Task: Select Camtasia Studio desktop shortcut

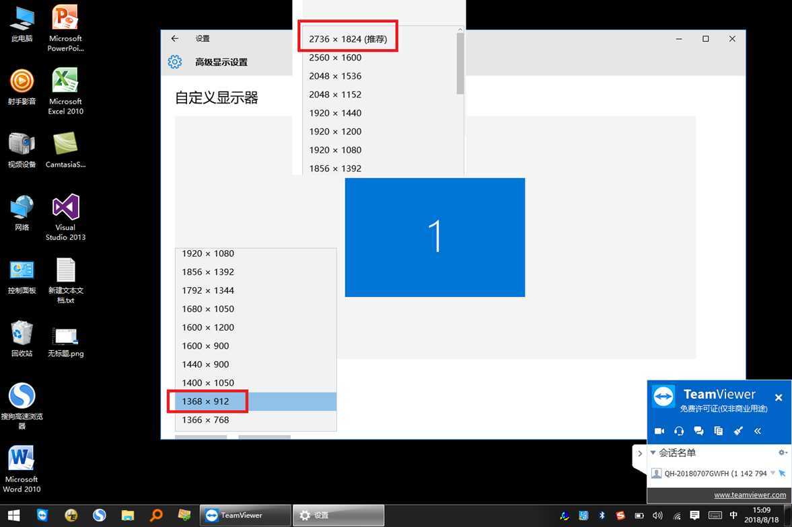Action: tap(65, 150)
